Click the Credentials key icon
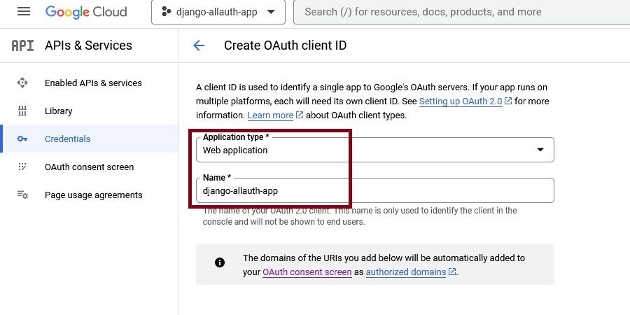 [x=22, y=139]
